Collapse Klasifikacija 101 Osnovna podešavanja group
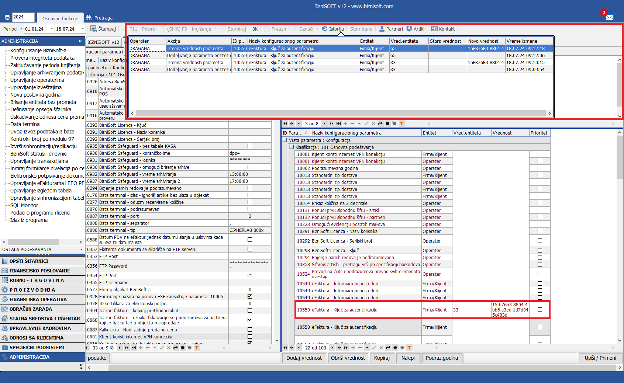The height and width of the screenshot is (383, 624). pyautogui.click(x=292, y=147)
